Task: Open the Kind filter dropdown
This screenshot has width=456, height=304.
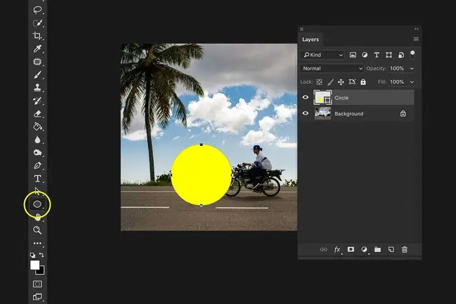Action: [322, 55]
